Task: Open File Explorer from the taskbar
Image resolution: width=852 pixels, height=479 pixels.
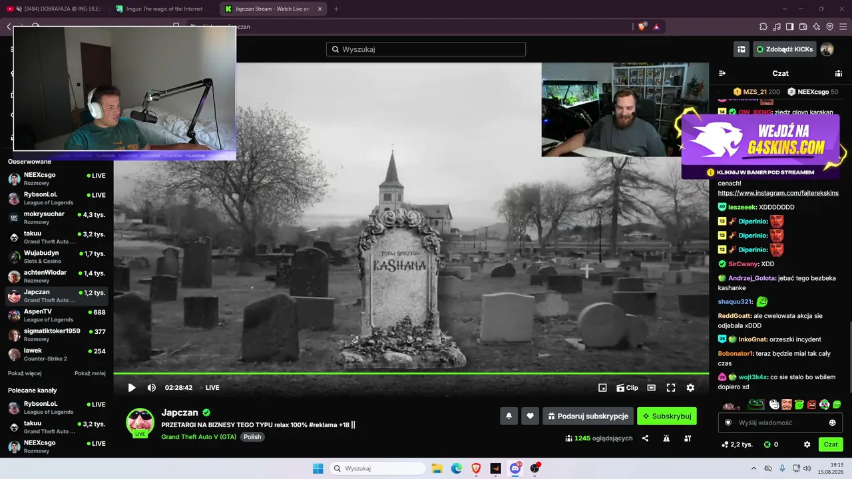Action: tap(437, 468)
